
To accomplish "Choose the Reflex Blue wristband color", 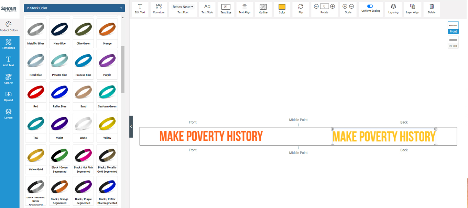I will click(59, 96).
